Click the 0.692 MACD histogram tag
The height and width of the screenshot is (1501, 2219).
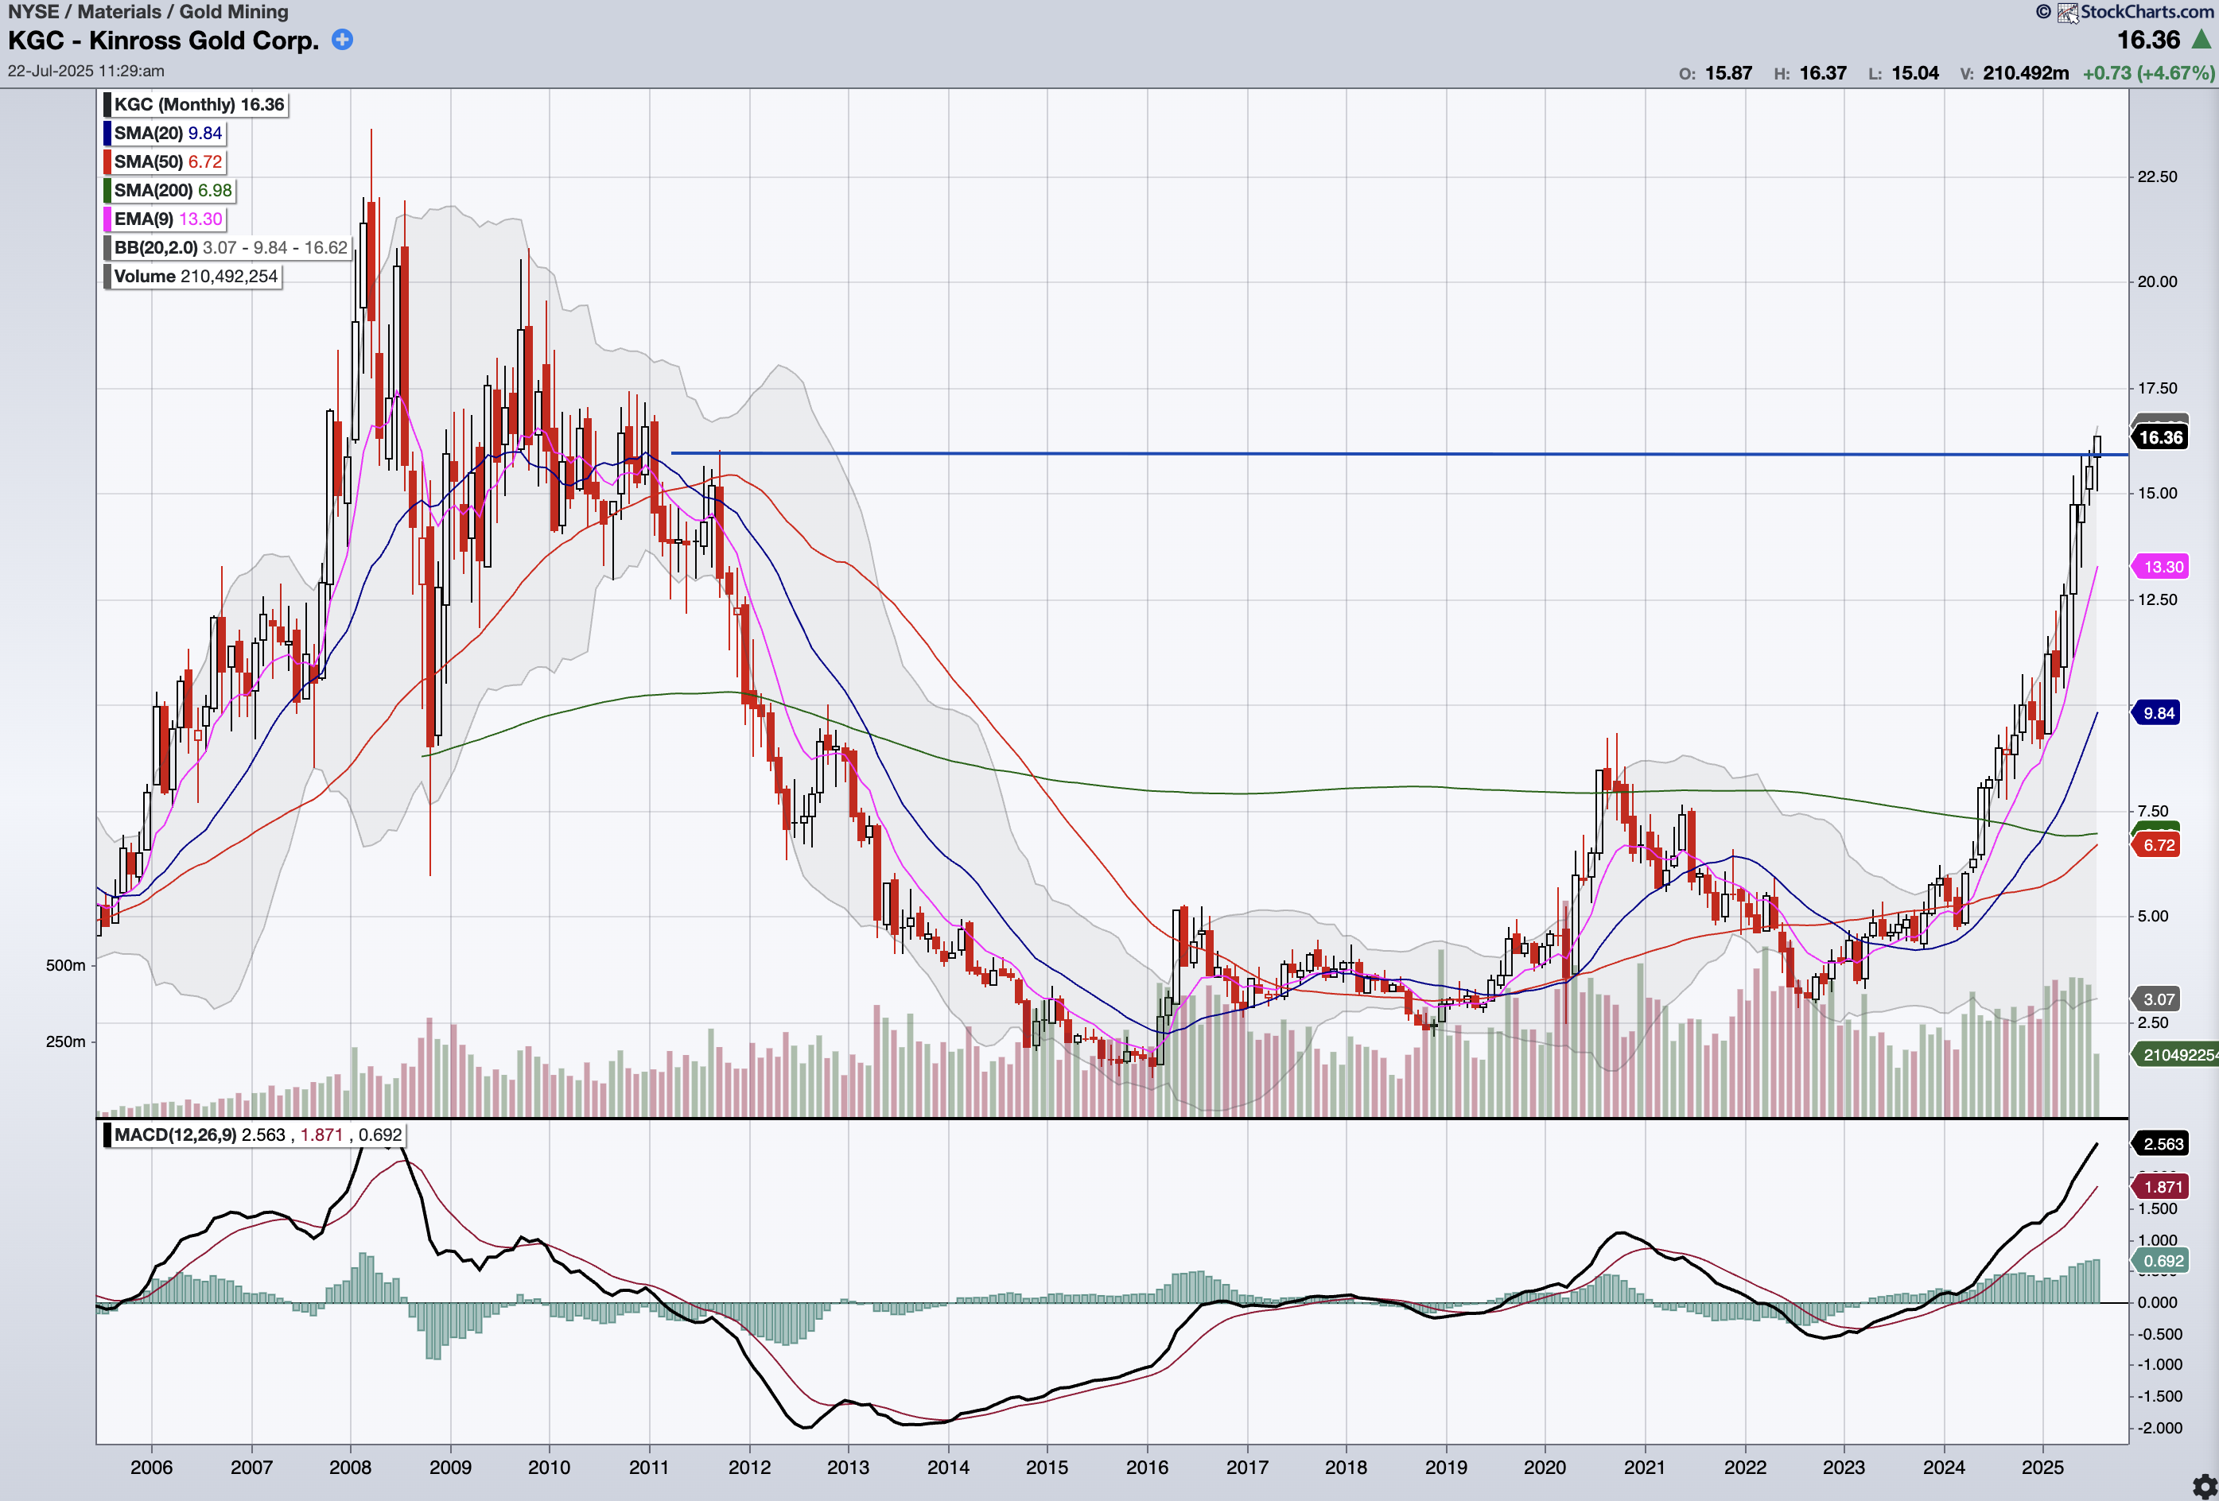pyautogui.click(x=2161, y=1261)
